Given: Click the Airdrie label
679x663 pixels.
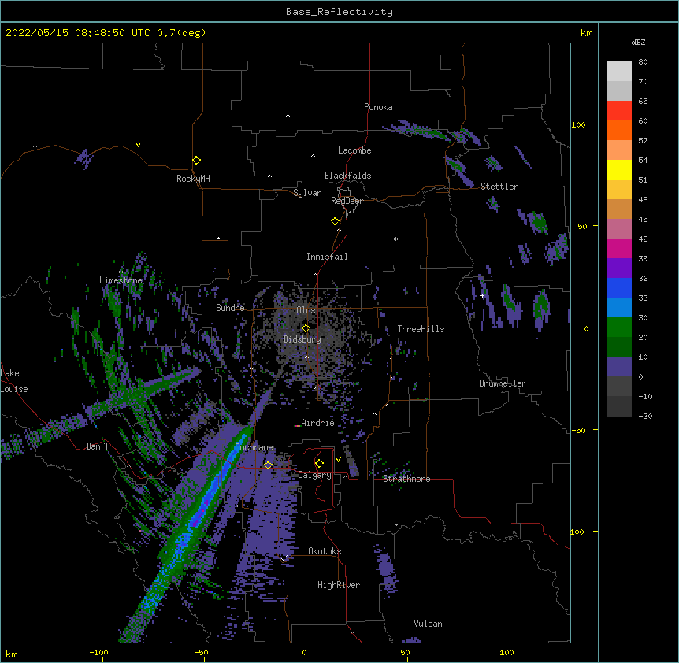Looking at the screenshot, I should click(317, 423).
